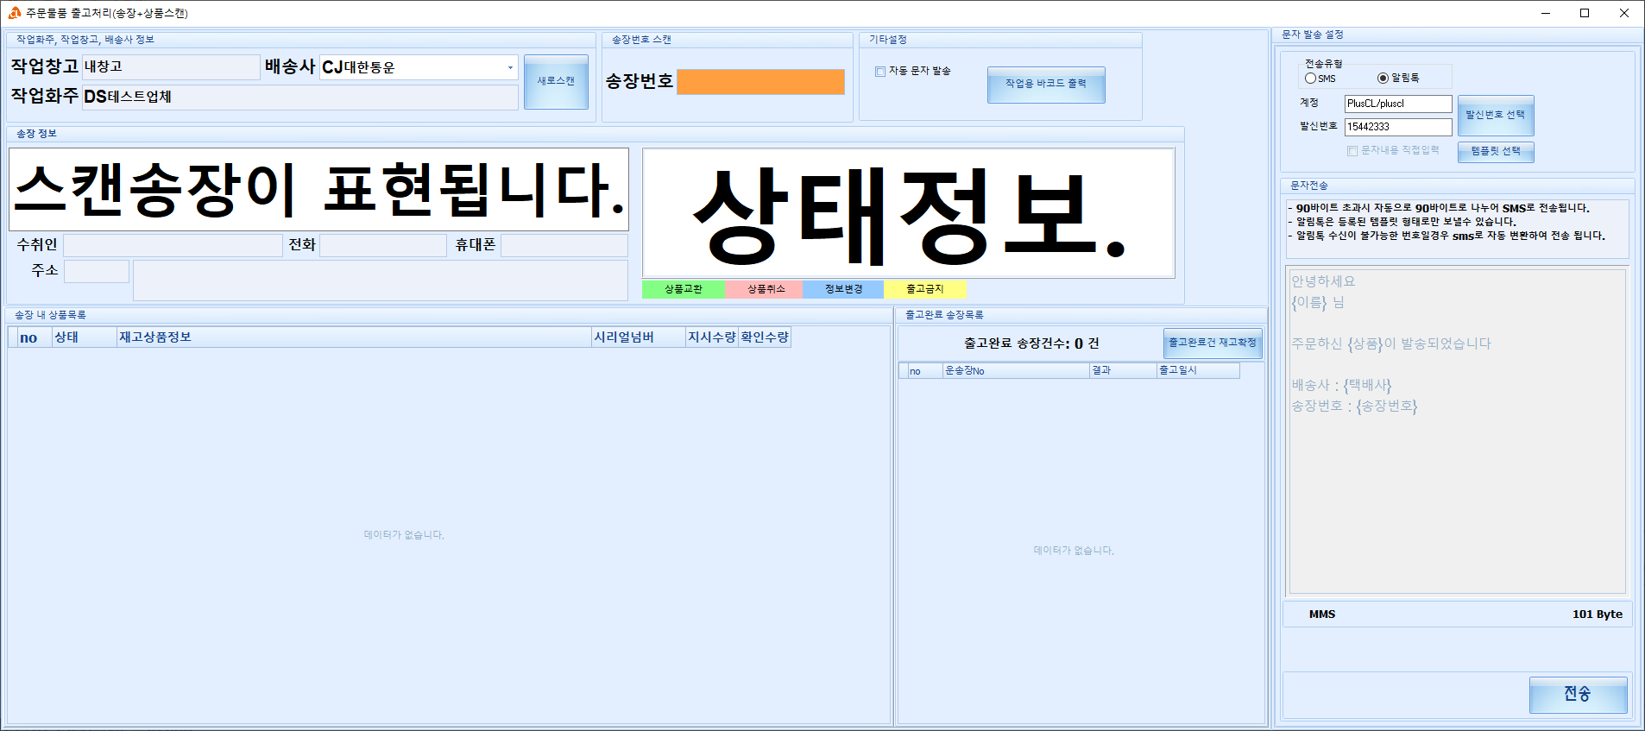
Task: Click the 출고완료건 재고확정 button
Action: pyautogui.click(x=1213, y=343)
